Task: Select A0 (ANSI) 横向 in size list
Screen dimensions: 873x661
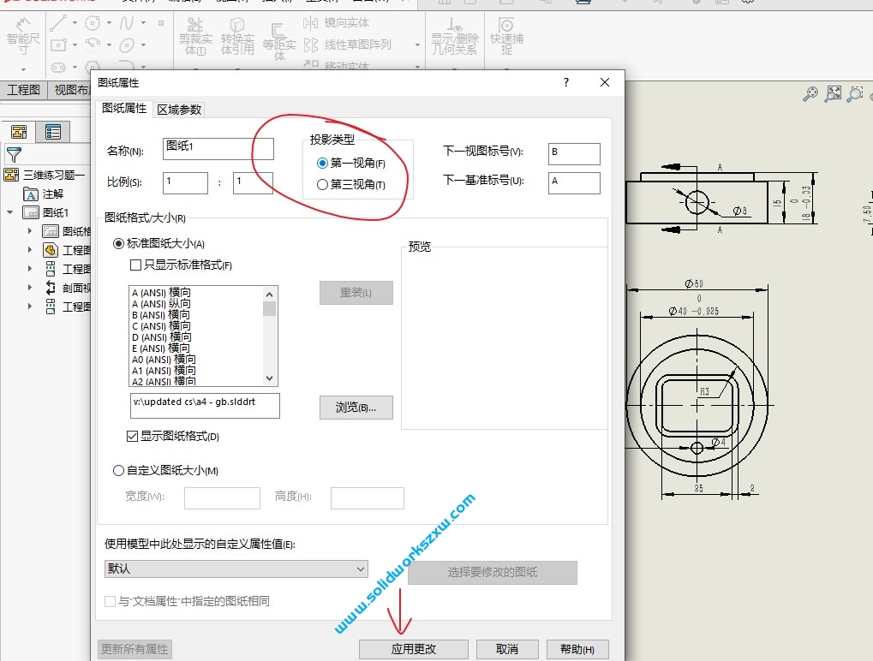Action: [x=164, y=360]
